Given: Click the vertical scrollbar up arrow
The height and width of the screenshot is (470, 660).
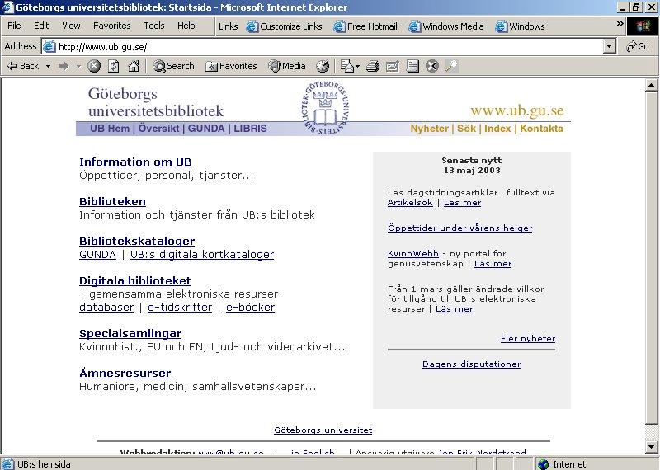Looking at the screenshot, I should (x=651, y=86).
